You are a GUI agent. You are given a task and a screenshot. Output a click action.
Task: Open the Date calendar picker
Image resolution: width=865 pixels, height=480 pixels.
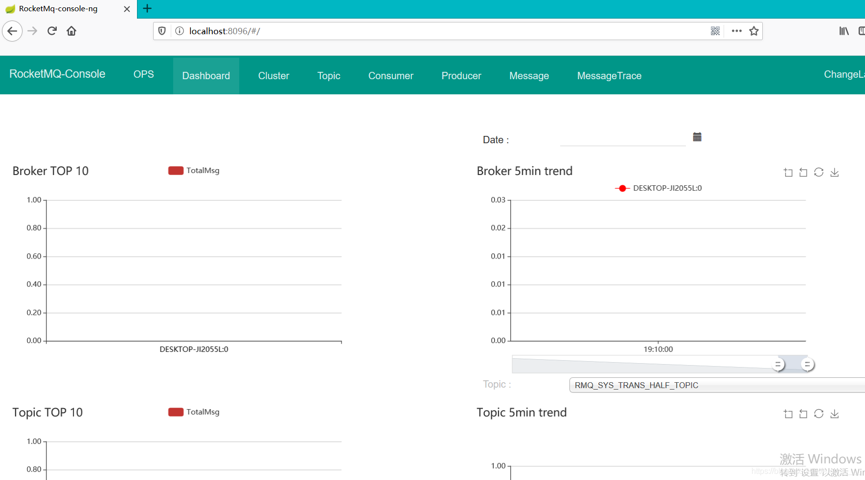tap(697, 137)
